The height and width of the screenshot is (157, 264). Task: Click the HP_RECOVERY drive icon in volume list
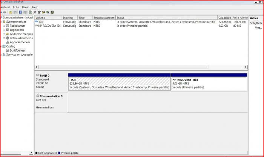[36, 26]
